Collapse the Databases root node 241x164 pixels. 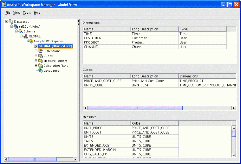7,21
